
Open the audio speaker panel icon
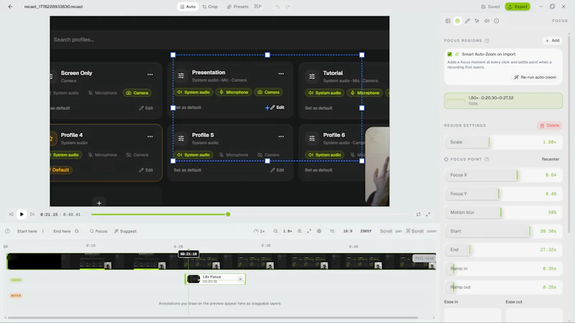click(487, 21)
